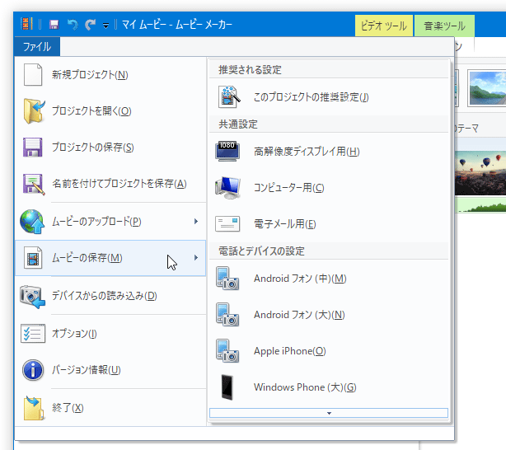The width and height of the screenshot is (506, 450).
Task: Click the recommended settings wand icon
Action: [x=229, y=96]
